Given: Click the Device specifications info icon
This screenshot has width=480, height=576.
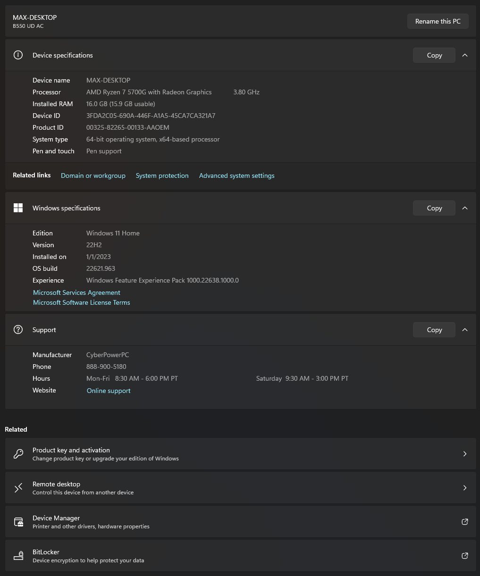Looking at the screenshot, I should point(18,55).
